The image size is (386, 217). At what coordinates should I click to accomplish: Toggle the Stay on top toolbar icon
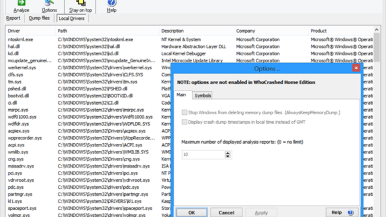pos(80,6)
